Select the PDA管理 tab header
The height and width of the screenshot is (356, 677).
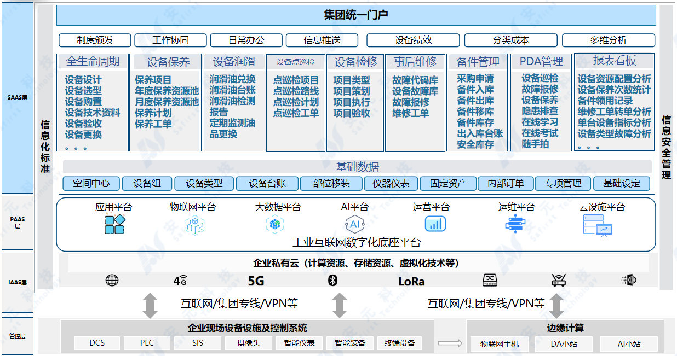(541, 61)
